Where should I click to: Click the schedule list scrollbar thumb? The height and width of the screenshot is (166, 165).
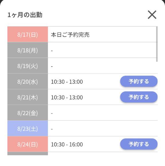(x=157, y=44)
